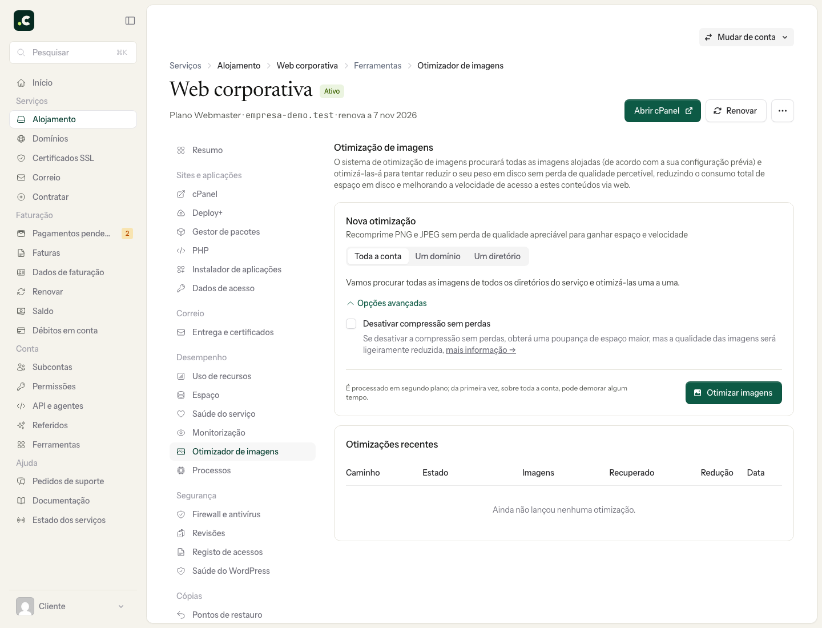Click the API e agentes code icon
Image resolution: width=822 pixels, height=628 pixels.
pyautogui.click(x=21, y=406)
